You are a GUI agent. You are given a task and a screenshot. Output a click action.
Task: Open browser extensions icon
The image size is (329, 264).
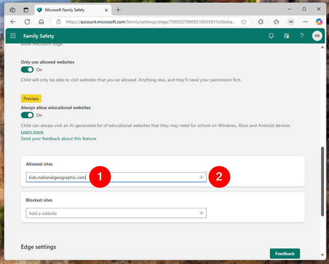click(260, 22)
